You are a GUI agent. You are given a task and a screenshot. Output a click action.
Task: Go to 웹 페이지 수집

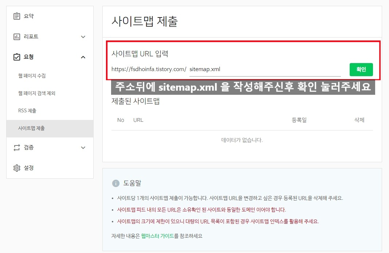click(x=32, y=76)
